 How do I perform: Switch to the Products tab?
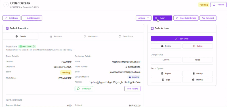pyautogui.click(x=56, y=36)
